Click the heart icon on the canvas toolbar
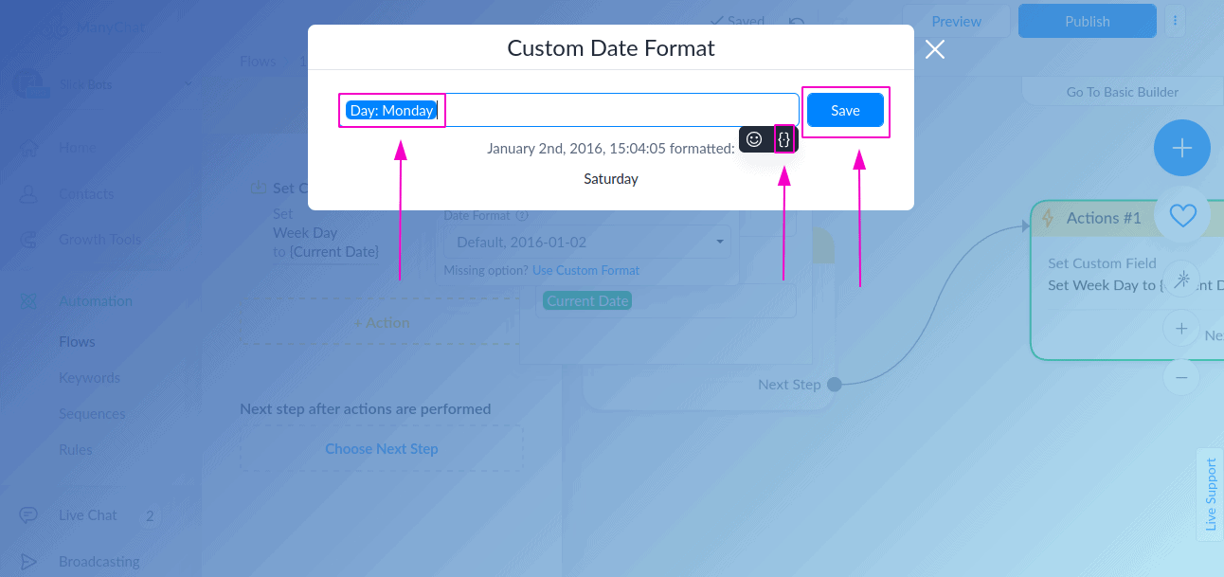 click(x=1181, y=216)
